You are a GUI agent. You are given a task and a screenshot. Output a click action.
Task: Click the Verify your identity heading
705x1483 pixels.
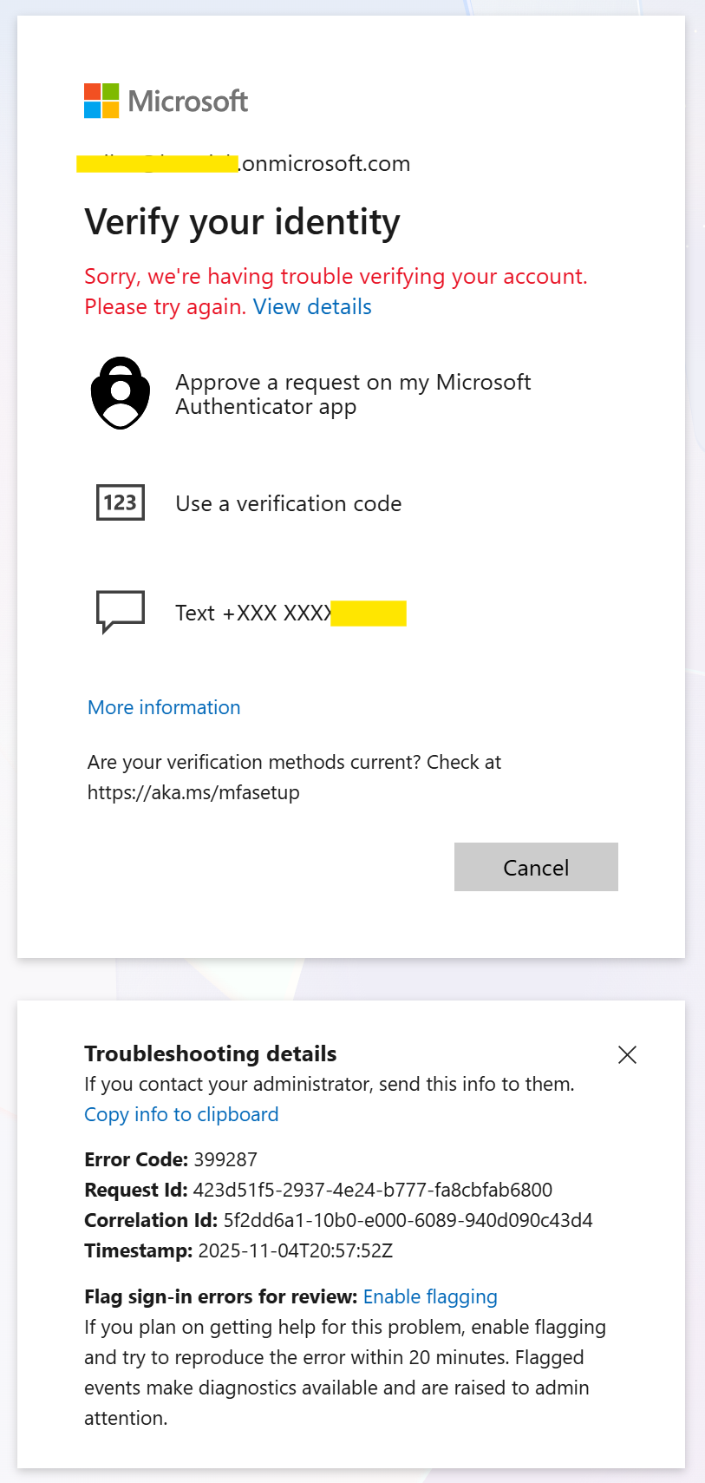tap(241, 222)
